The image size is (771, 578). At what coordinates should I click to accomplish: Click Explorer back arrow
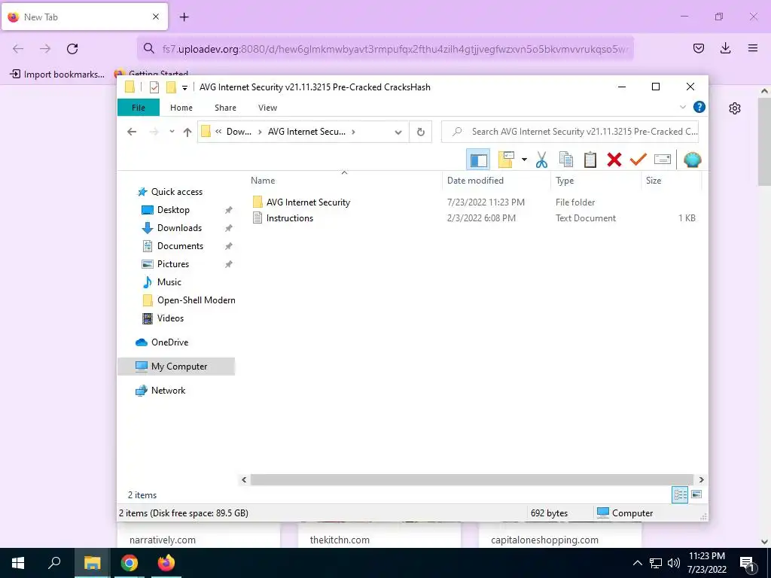(x=132, y=132)
